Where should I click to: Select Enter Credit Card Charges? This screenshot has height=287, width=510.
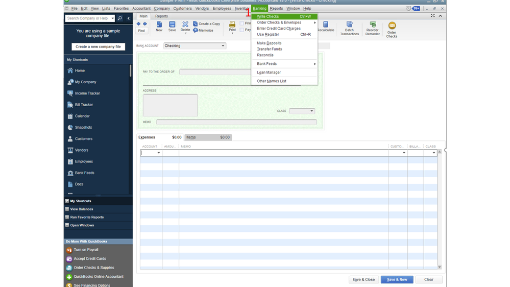(x=284, y=29)
